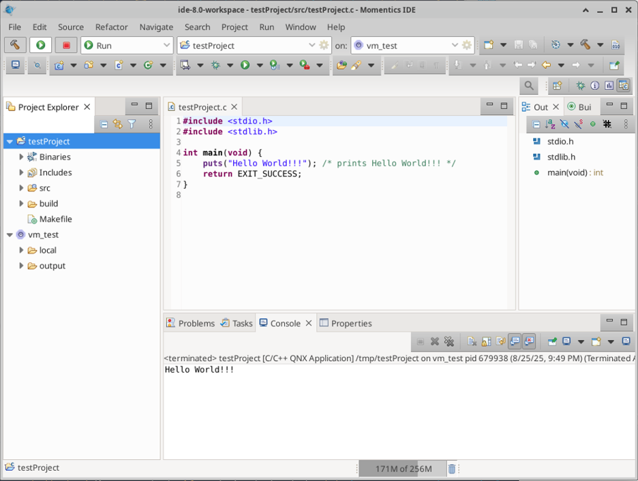Image resolution: width=638 pixels, height=481 pixels.
Task: Toggle alphabetical sort in Outline view
Action: point(550,124)
